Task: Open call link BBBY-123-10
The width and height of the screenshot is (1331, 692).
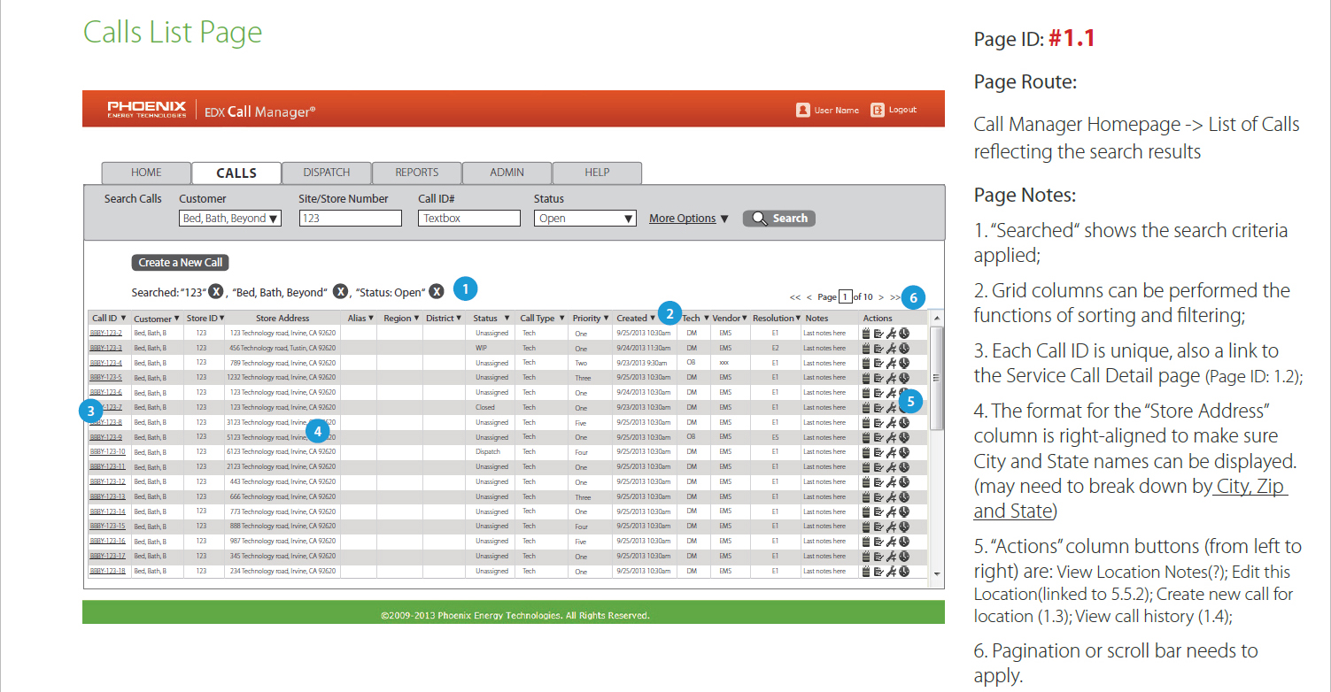Action: [x=106, y=452]
